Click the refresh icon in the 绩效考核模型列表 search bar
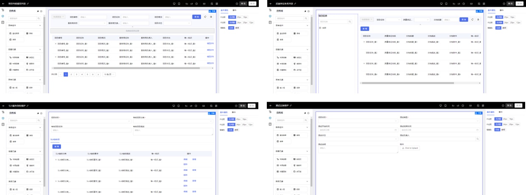Image resolution: width=526 pixels, height=195 pixels. coord(205,17)
